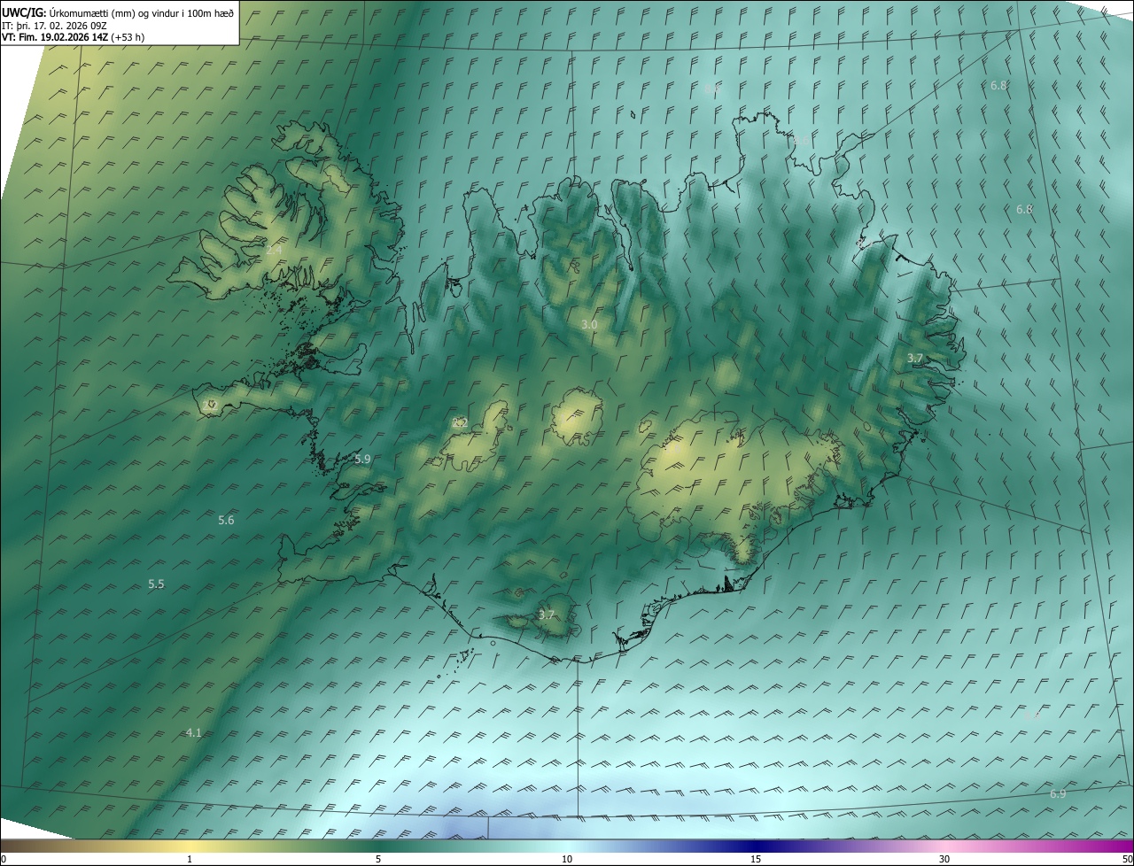Click the '30' tick on the color scale
This screenshot has height=866, width=1134.
coord(944,860)
